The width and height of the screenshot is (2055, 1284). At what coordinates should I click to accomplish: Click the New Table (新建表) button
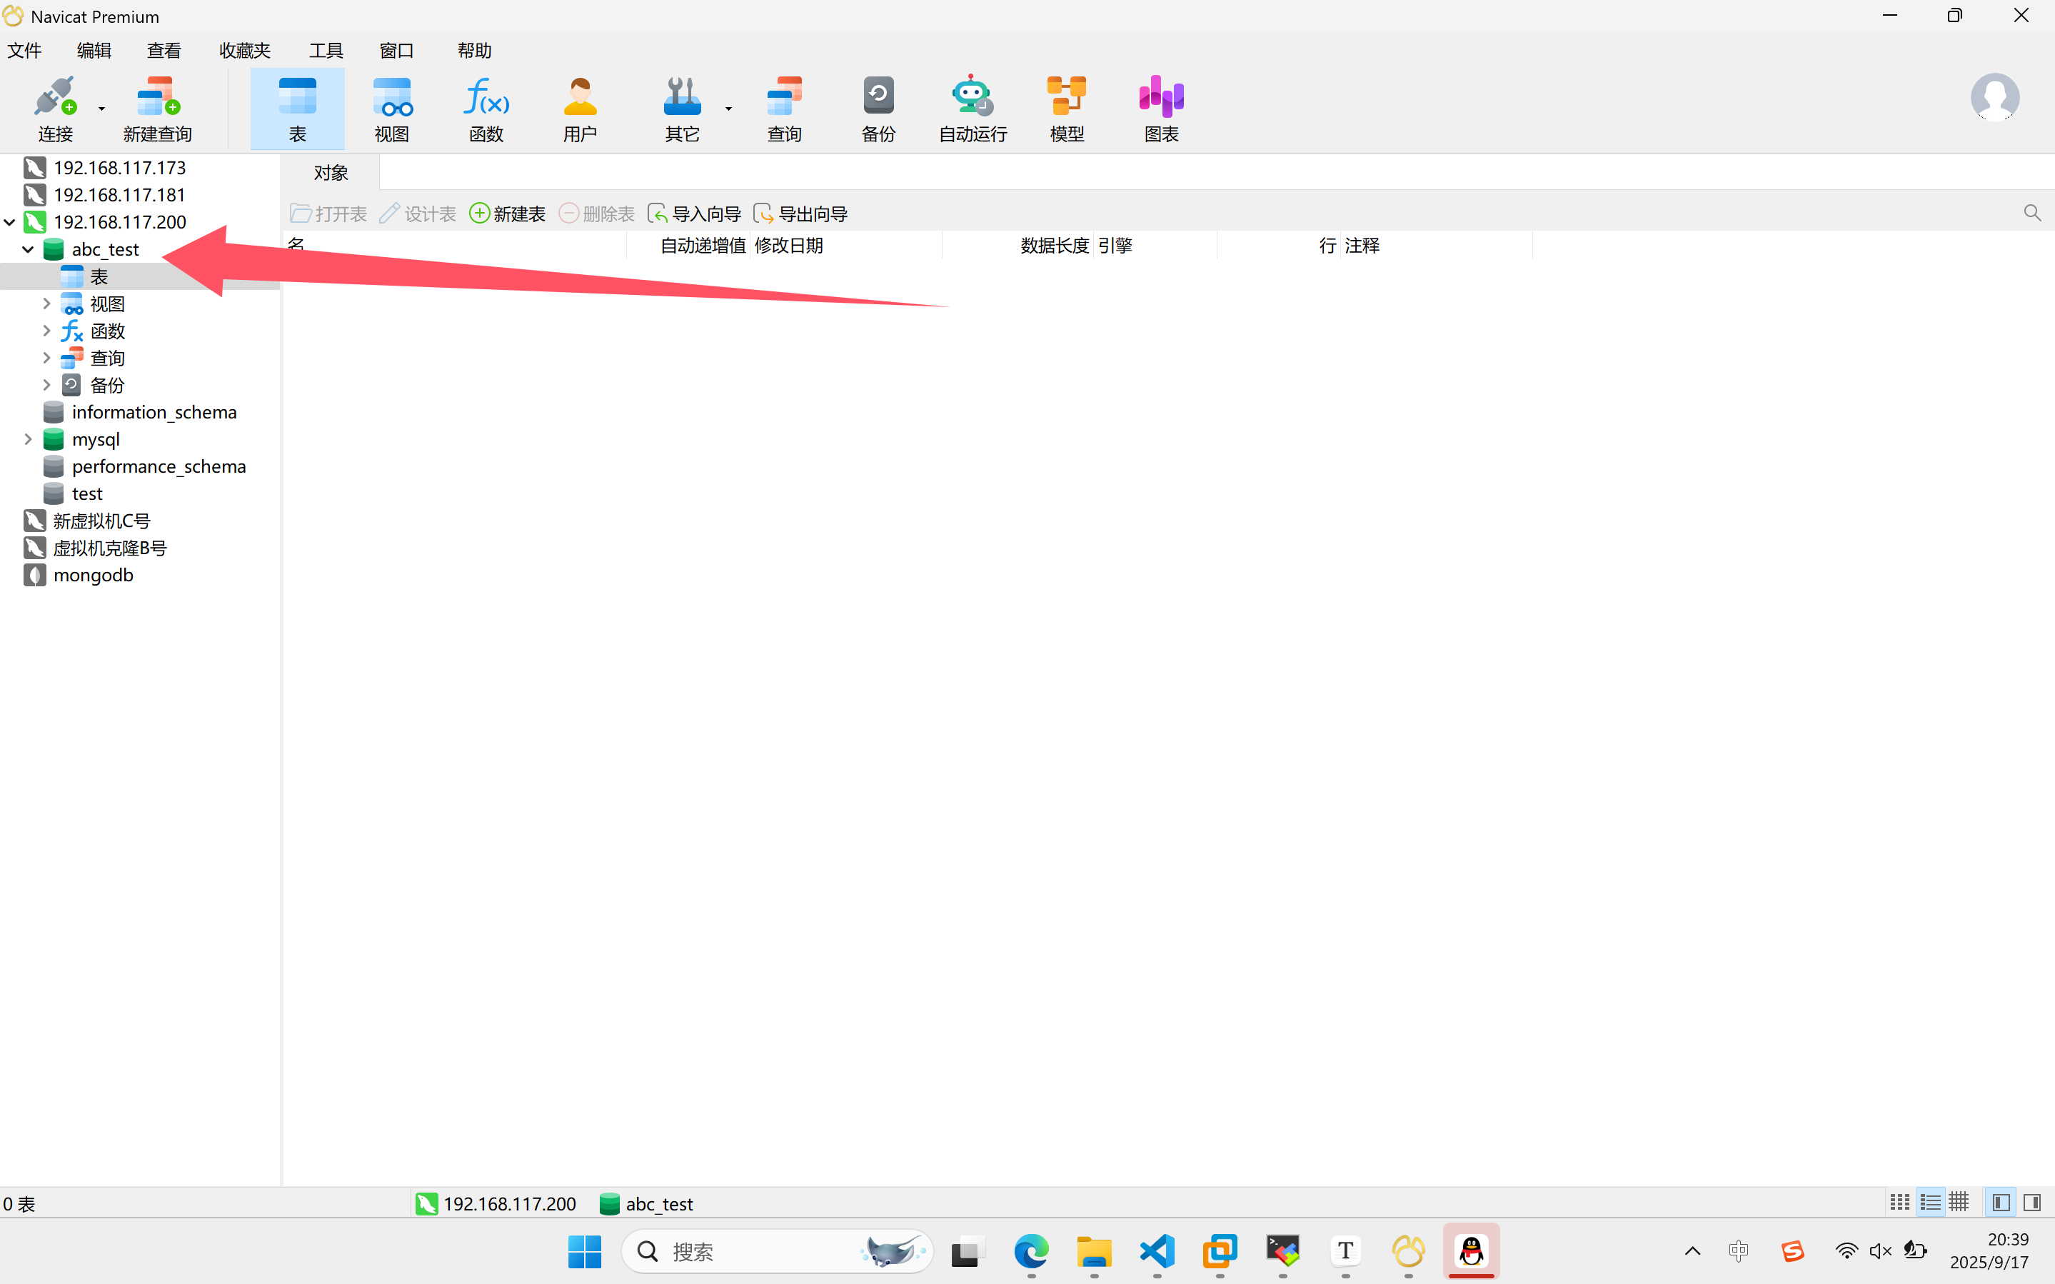tap(508, 214)
